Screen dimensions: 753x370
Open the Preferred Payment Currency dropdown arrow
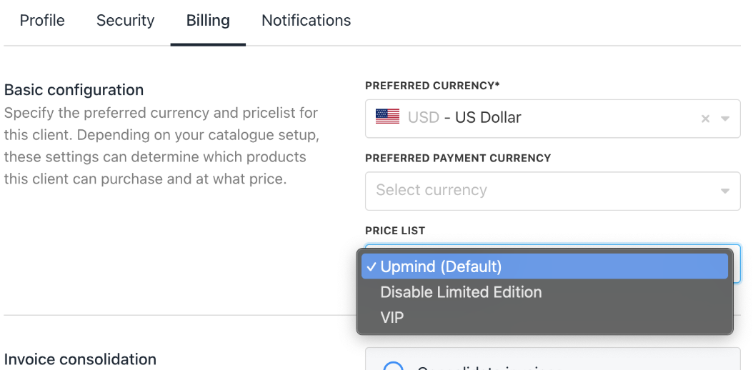pyautogui.click(x=725, y=191)
